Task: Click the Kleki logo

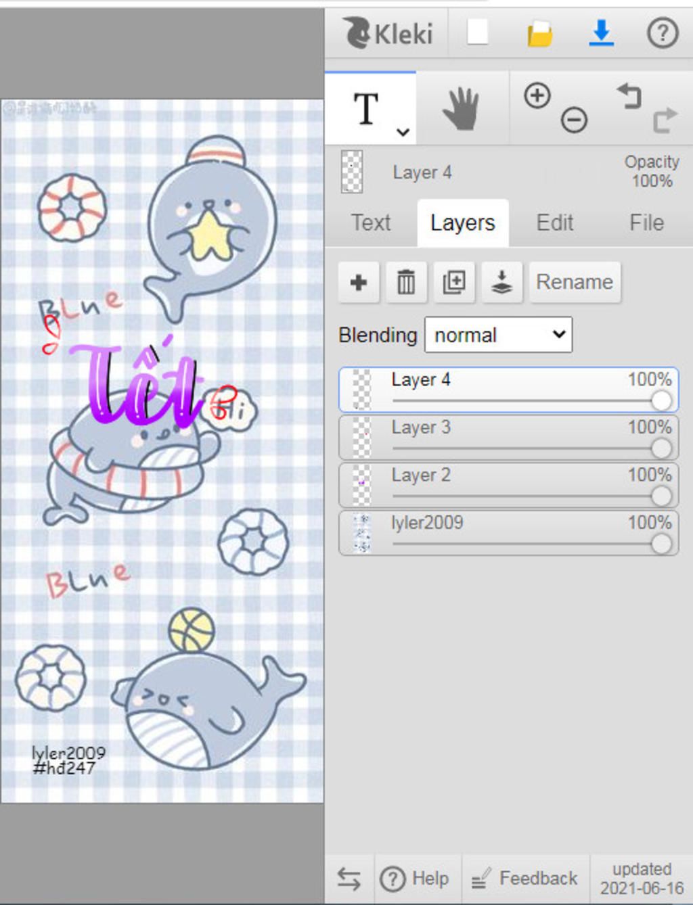Action: (x=388, y=33)
